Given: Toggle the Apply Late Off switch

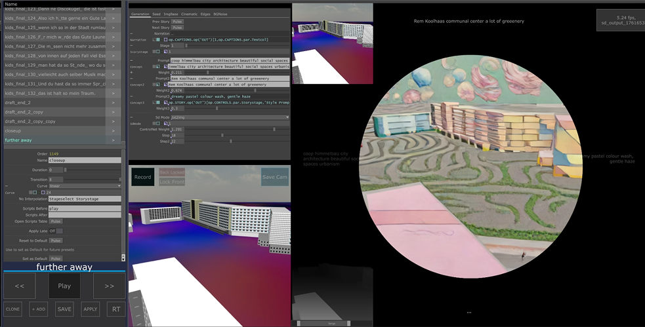Looking at the screenshot, I should tap(56, 231).
